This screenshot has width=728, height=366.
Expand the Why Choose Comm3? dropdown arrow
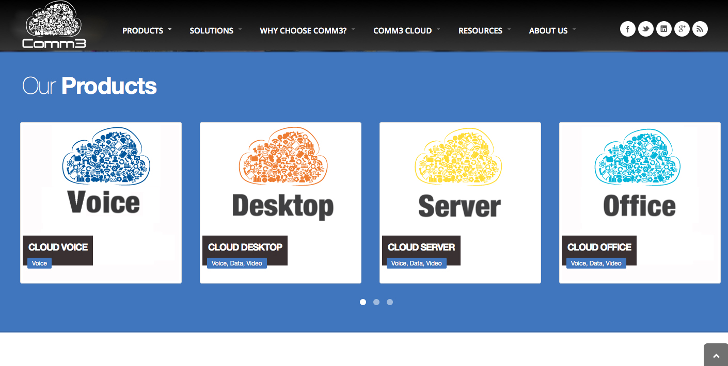pos(353,29)
